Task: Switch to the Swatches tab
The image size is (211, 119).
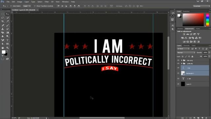Action: tap(186, 11)
